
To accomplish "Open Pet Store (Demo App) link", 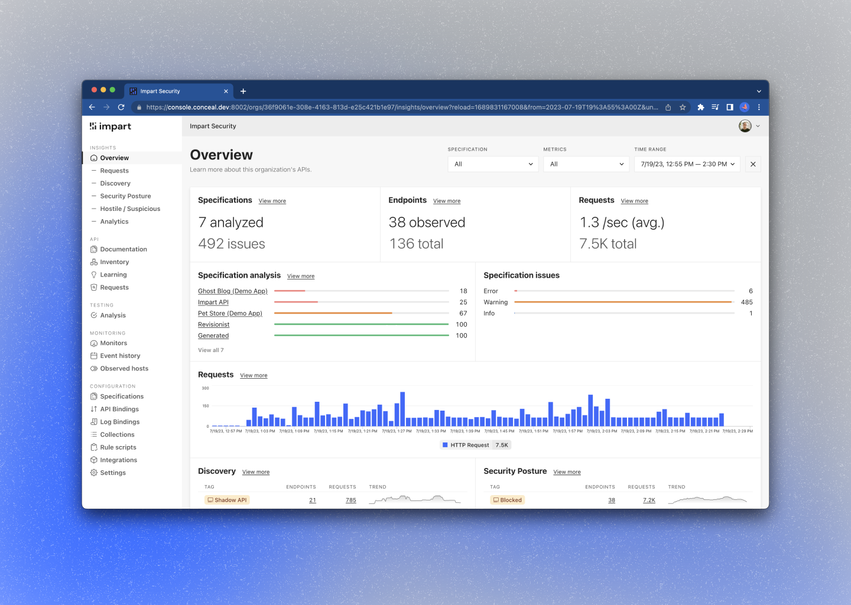I will [x=230, y=314].
